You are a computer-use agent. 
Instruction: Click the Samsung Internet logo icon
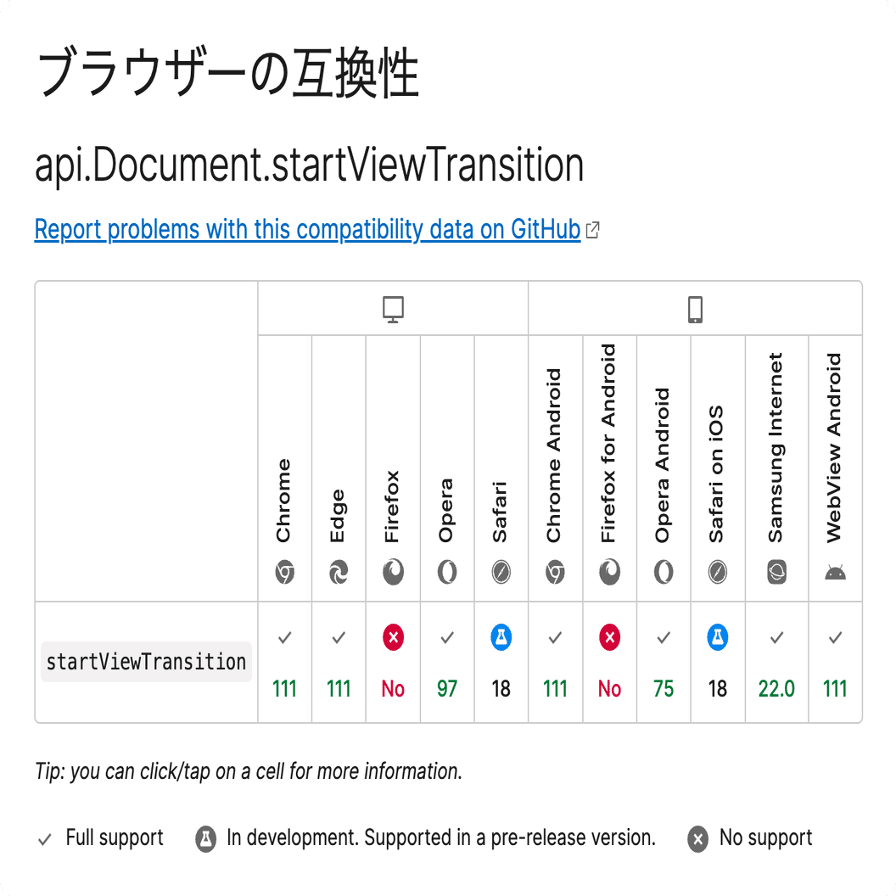pyautogui.click(x=776, y=574)
